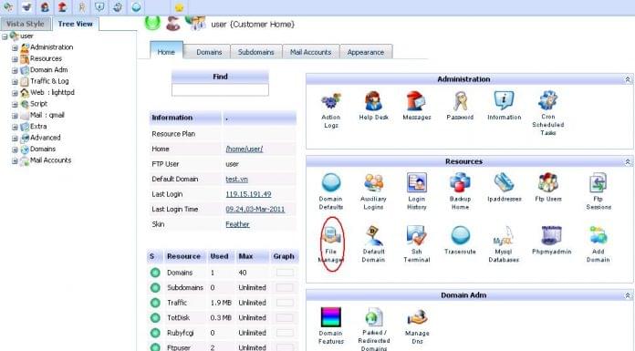Screen dimensions: 635x351
Task: Open Cron Scheduled Tasks
Action: (x=548, y=100)
